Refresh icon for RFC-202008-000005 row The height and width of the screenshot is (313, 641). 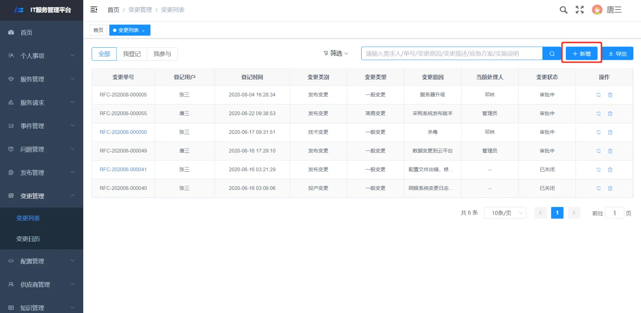(599, 95)
